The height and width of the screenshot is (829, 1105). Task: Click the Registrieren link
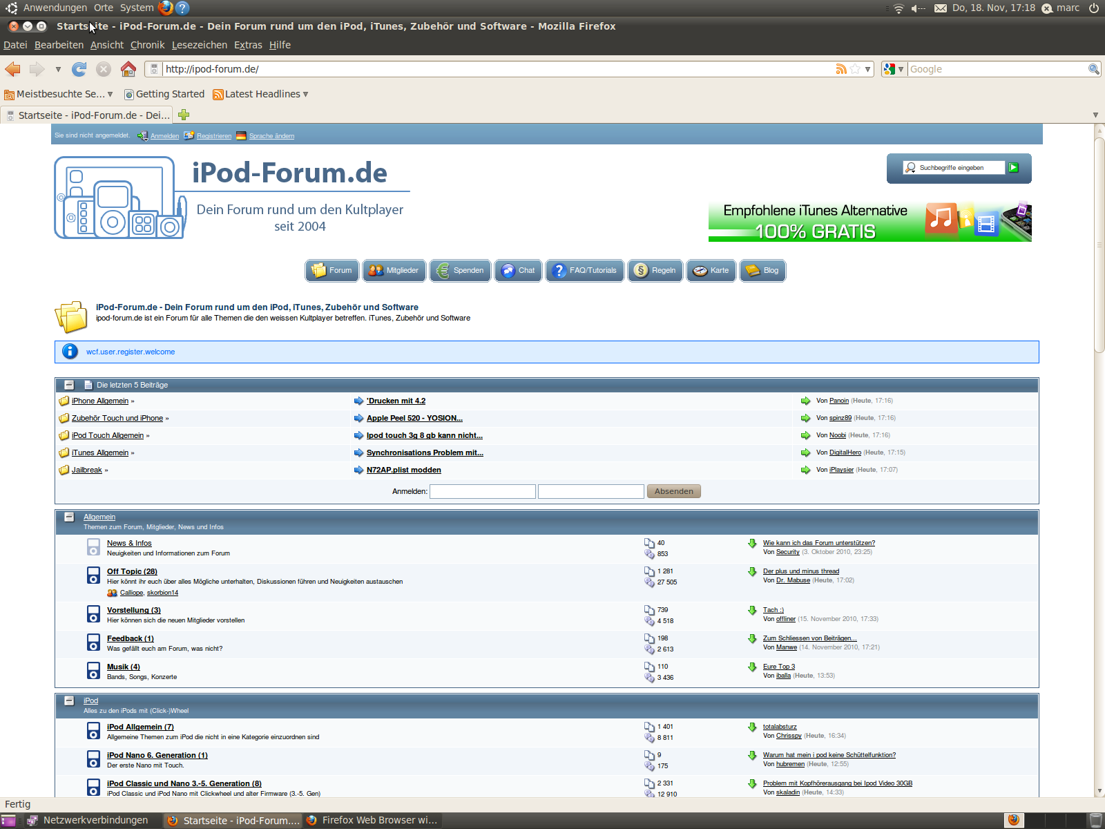coord(214,136)
